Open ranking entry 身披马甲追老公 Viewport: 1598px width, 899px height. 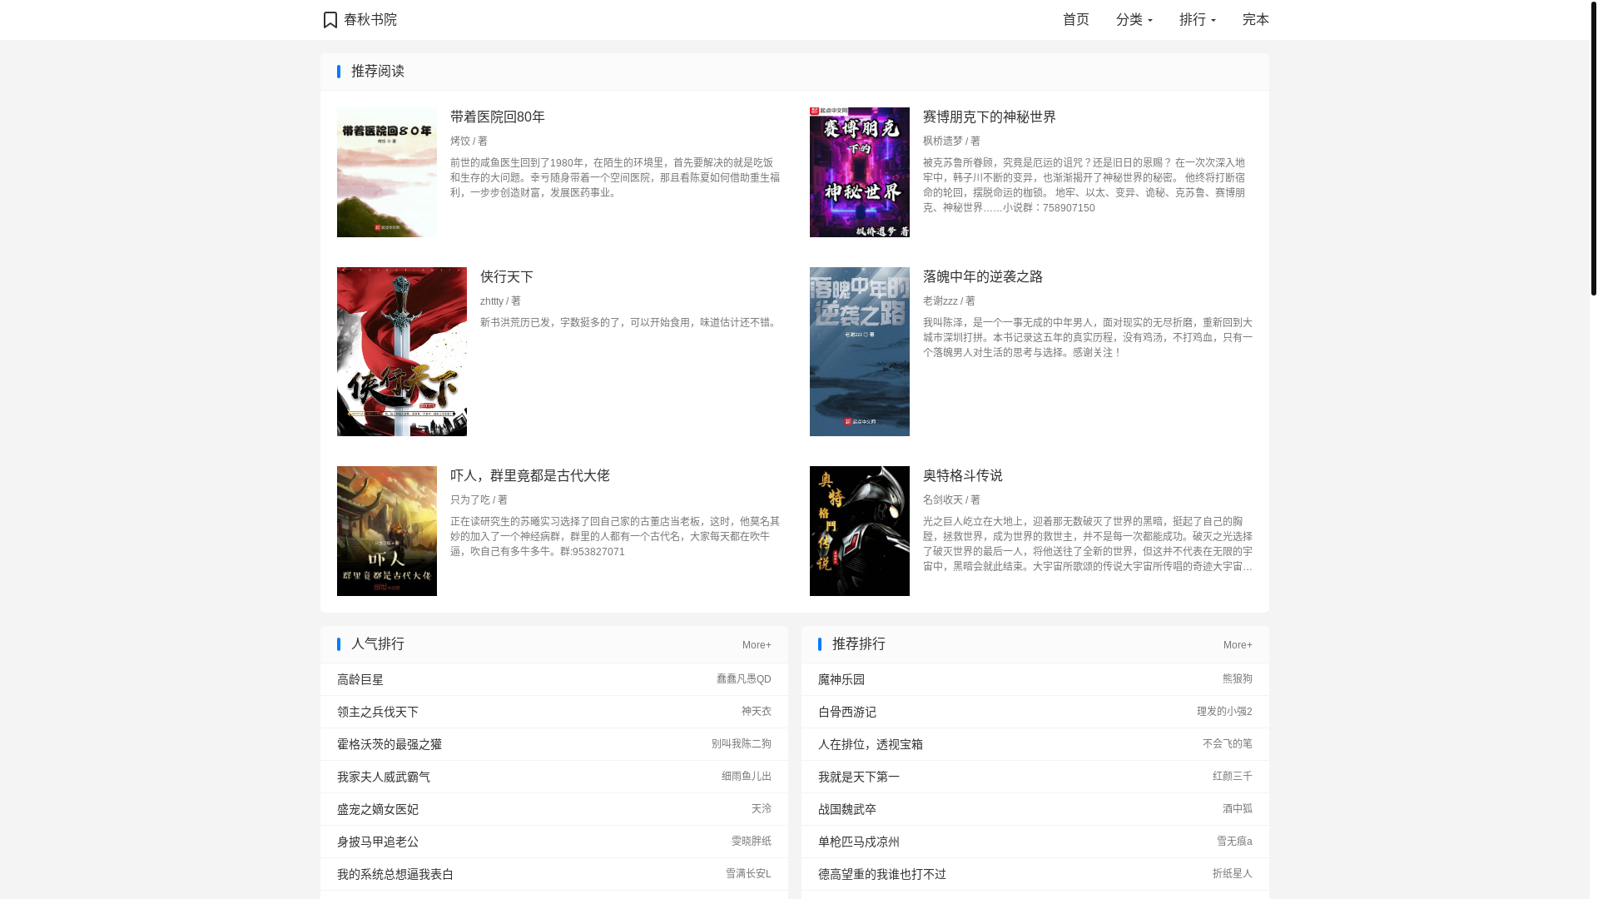(378, 842)
